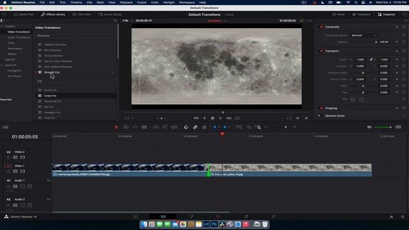Screen dimensions: 409x230
Task: Adjust the monitor volume slider
Action: pos(383,127)
